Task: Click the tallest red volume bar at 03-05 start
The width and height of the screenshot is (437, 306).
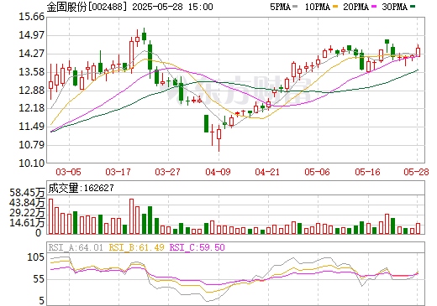Action: tap(51, 216)
